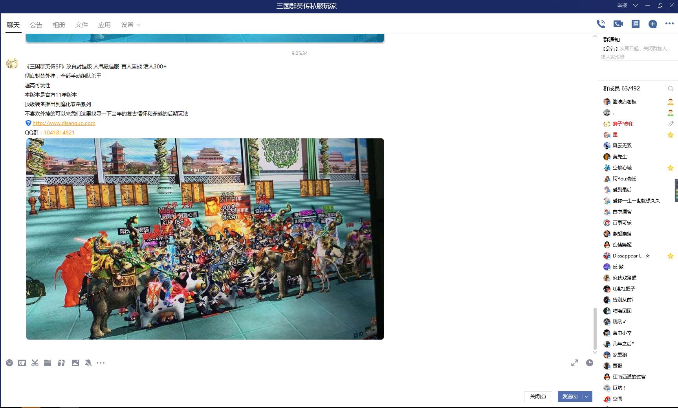Select member 反·傲

coord(618,267)
